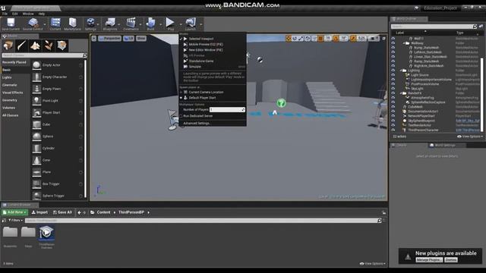Click the Build toolbar icon

150,24
